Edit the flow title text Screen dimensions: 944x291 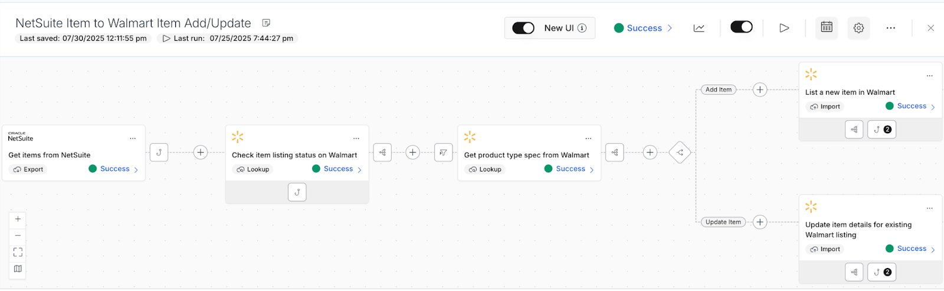point(133,23)
